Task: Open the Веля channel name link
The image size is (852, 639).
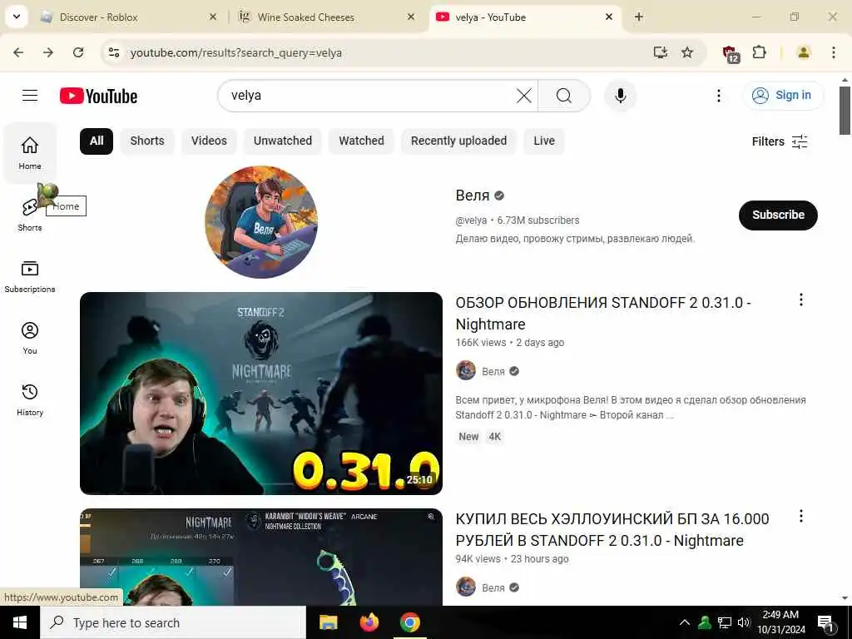Action: tap(473, 196)
